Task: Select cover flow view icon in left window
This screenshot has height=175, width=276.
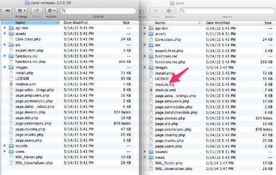Action: pyautogui.click(x=8, y=11)
